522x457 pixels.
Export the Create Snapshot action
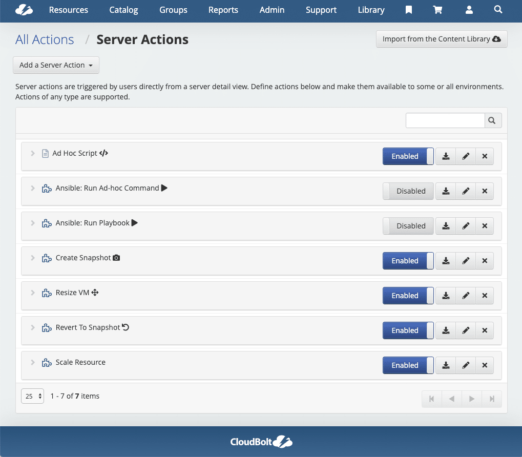pos(446,261)
